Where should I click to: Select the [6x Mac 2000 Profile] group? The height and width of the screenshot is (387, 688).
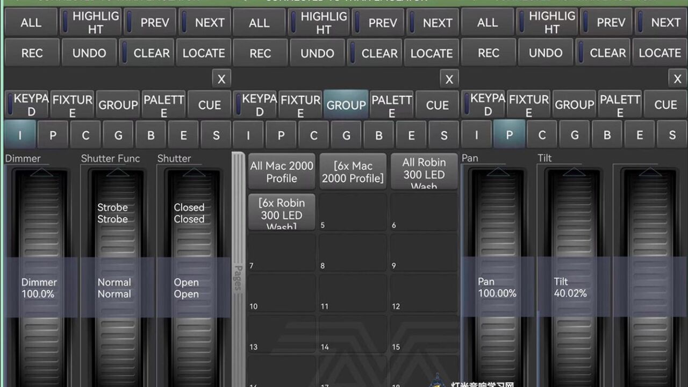[353, 171]
